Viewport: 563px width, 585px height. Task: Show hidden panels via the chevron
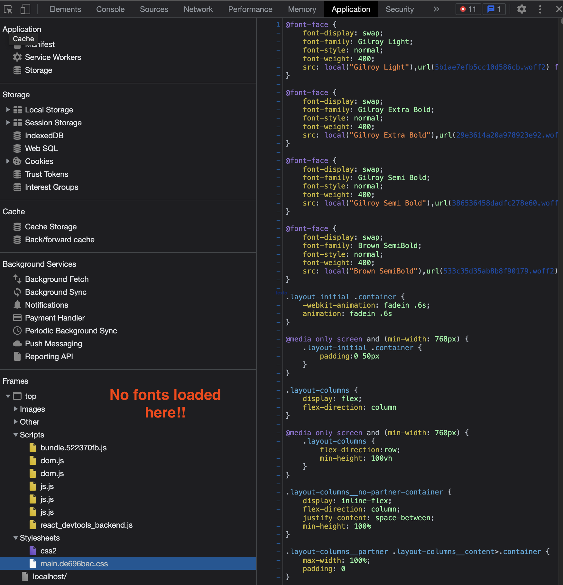[x=436, y=9]
